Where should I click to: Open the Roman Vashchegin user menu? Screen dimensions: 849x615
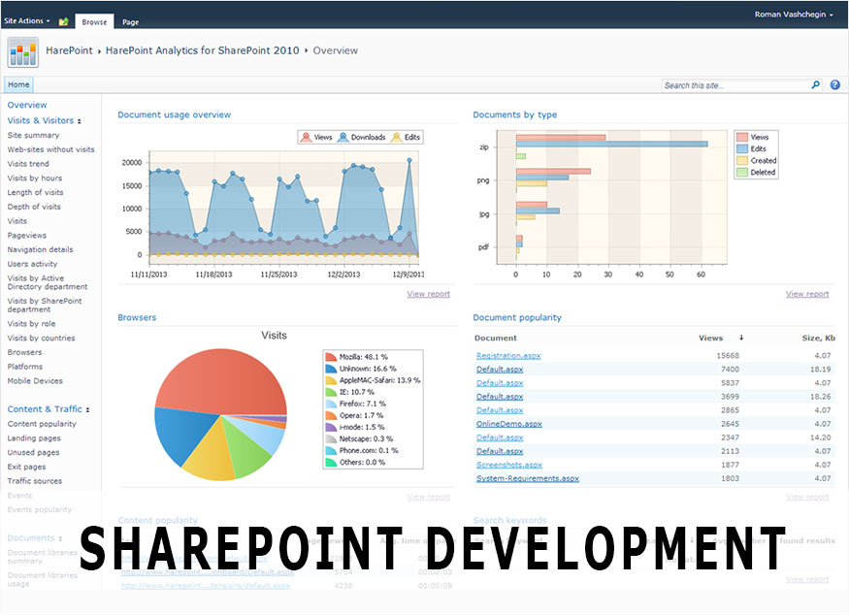[793, 15]
